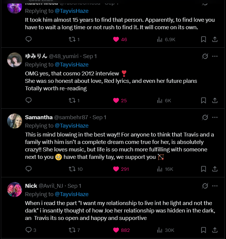View analytics on Nick's 30K views
226x239 pixels.
click(160, 230)
